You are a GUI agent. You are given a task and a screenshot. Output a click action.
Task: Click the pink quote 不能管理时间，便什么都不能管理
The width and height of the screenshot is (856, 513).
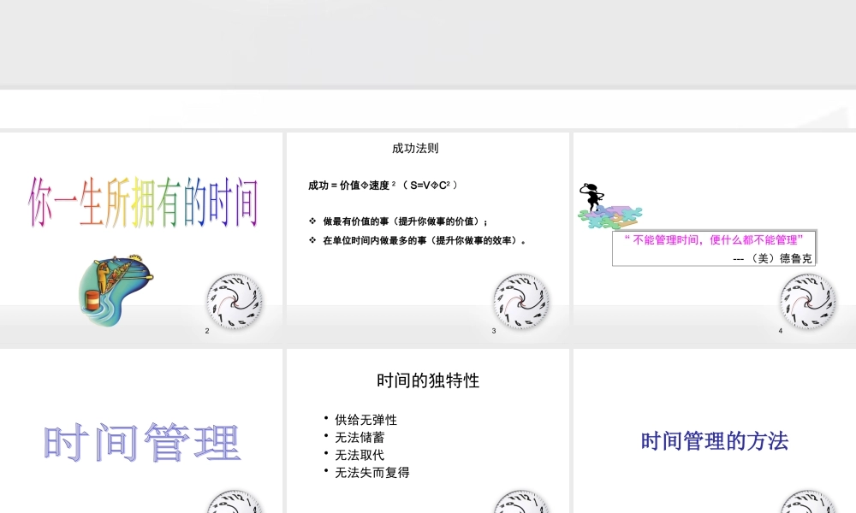click(x=714, y=240)
